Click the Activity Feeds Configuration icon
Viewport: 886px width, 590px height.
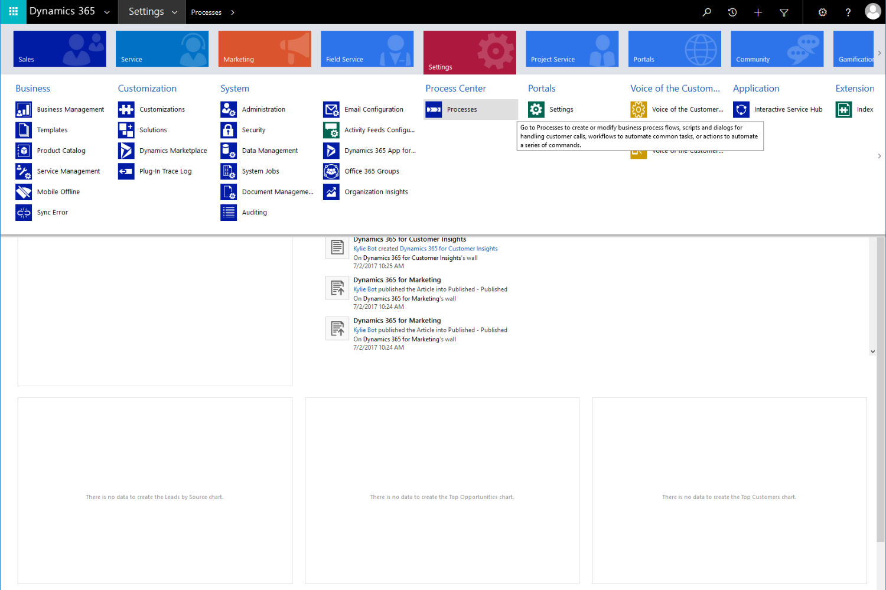(331, 130)
